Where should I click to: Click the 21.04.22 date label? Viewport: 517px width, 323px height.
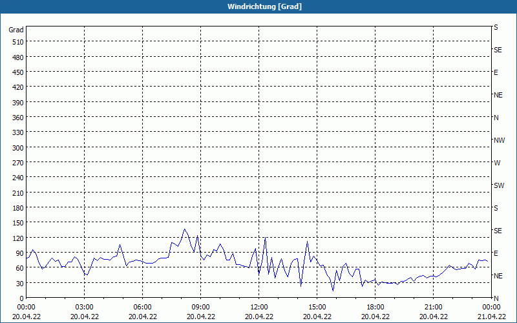(x=491, y=317)
